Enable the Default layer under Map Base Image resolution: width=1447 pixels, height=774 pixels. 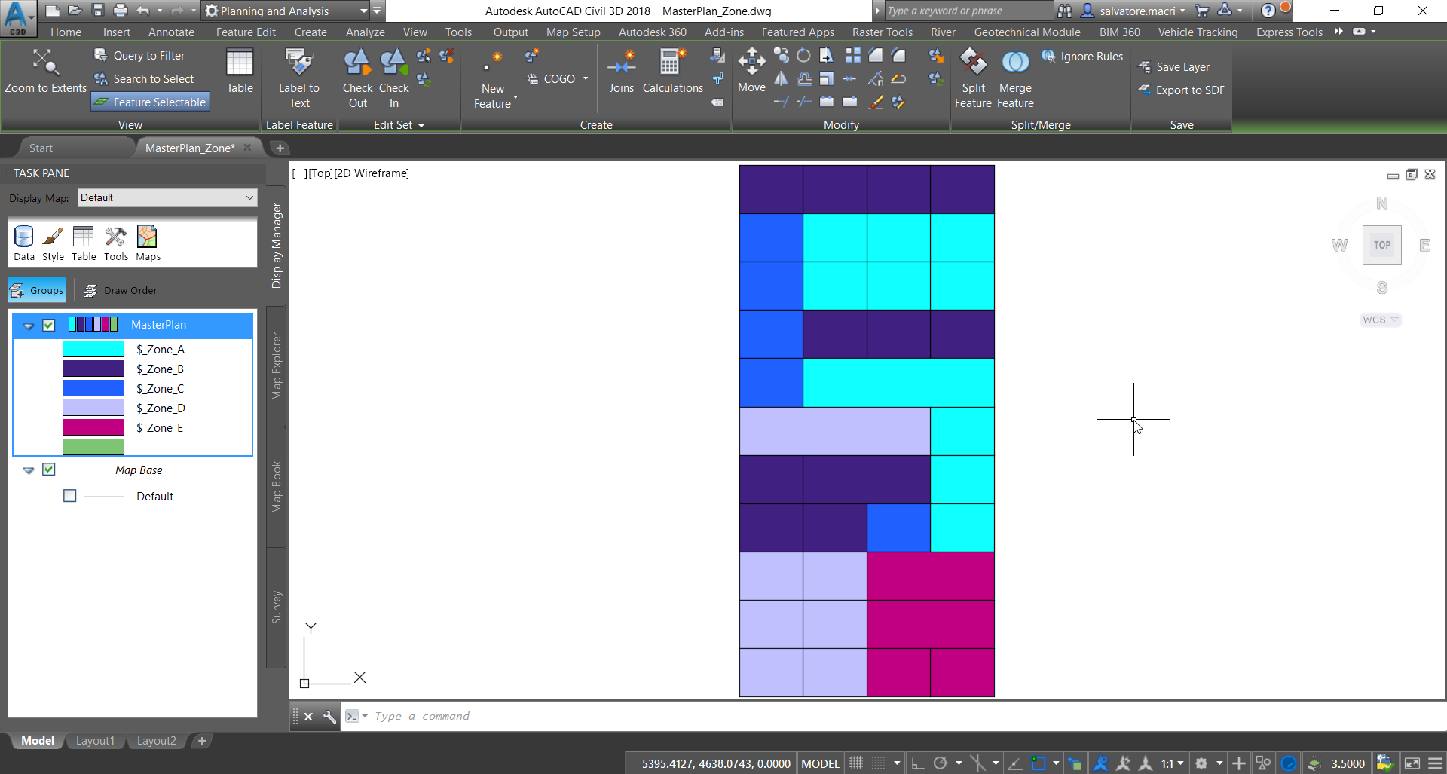[x=69, y=495]
